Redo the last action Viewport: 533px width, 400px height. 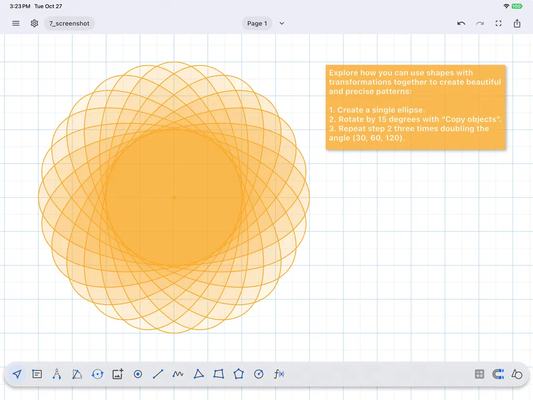pos(480,23)
